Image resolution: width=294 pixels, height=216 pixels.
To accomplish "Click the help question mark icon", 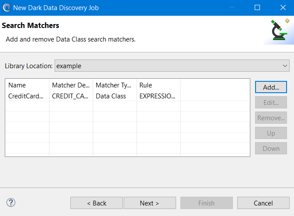I will pos(11,203).
